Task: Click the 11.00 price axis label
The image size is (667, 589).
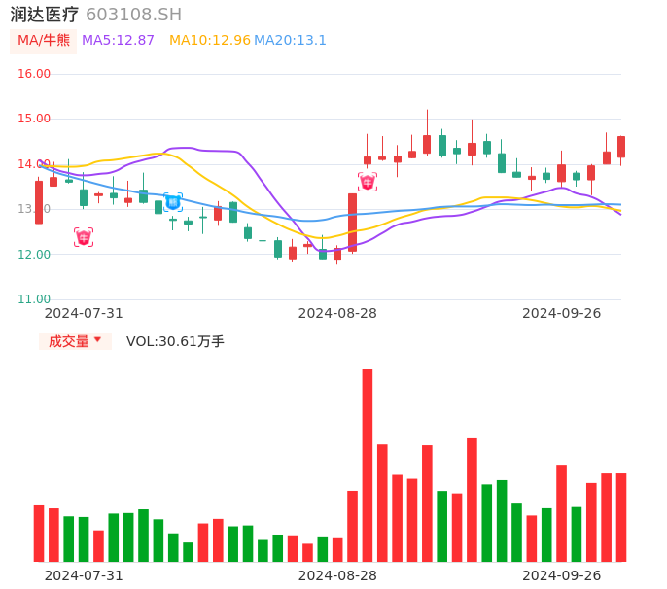Action: [x=34, y=299]
